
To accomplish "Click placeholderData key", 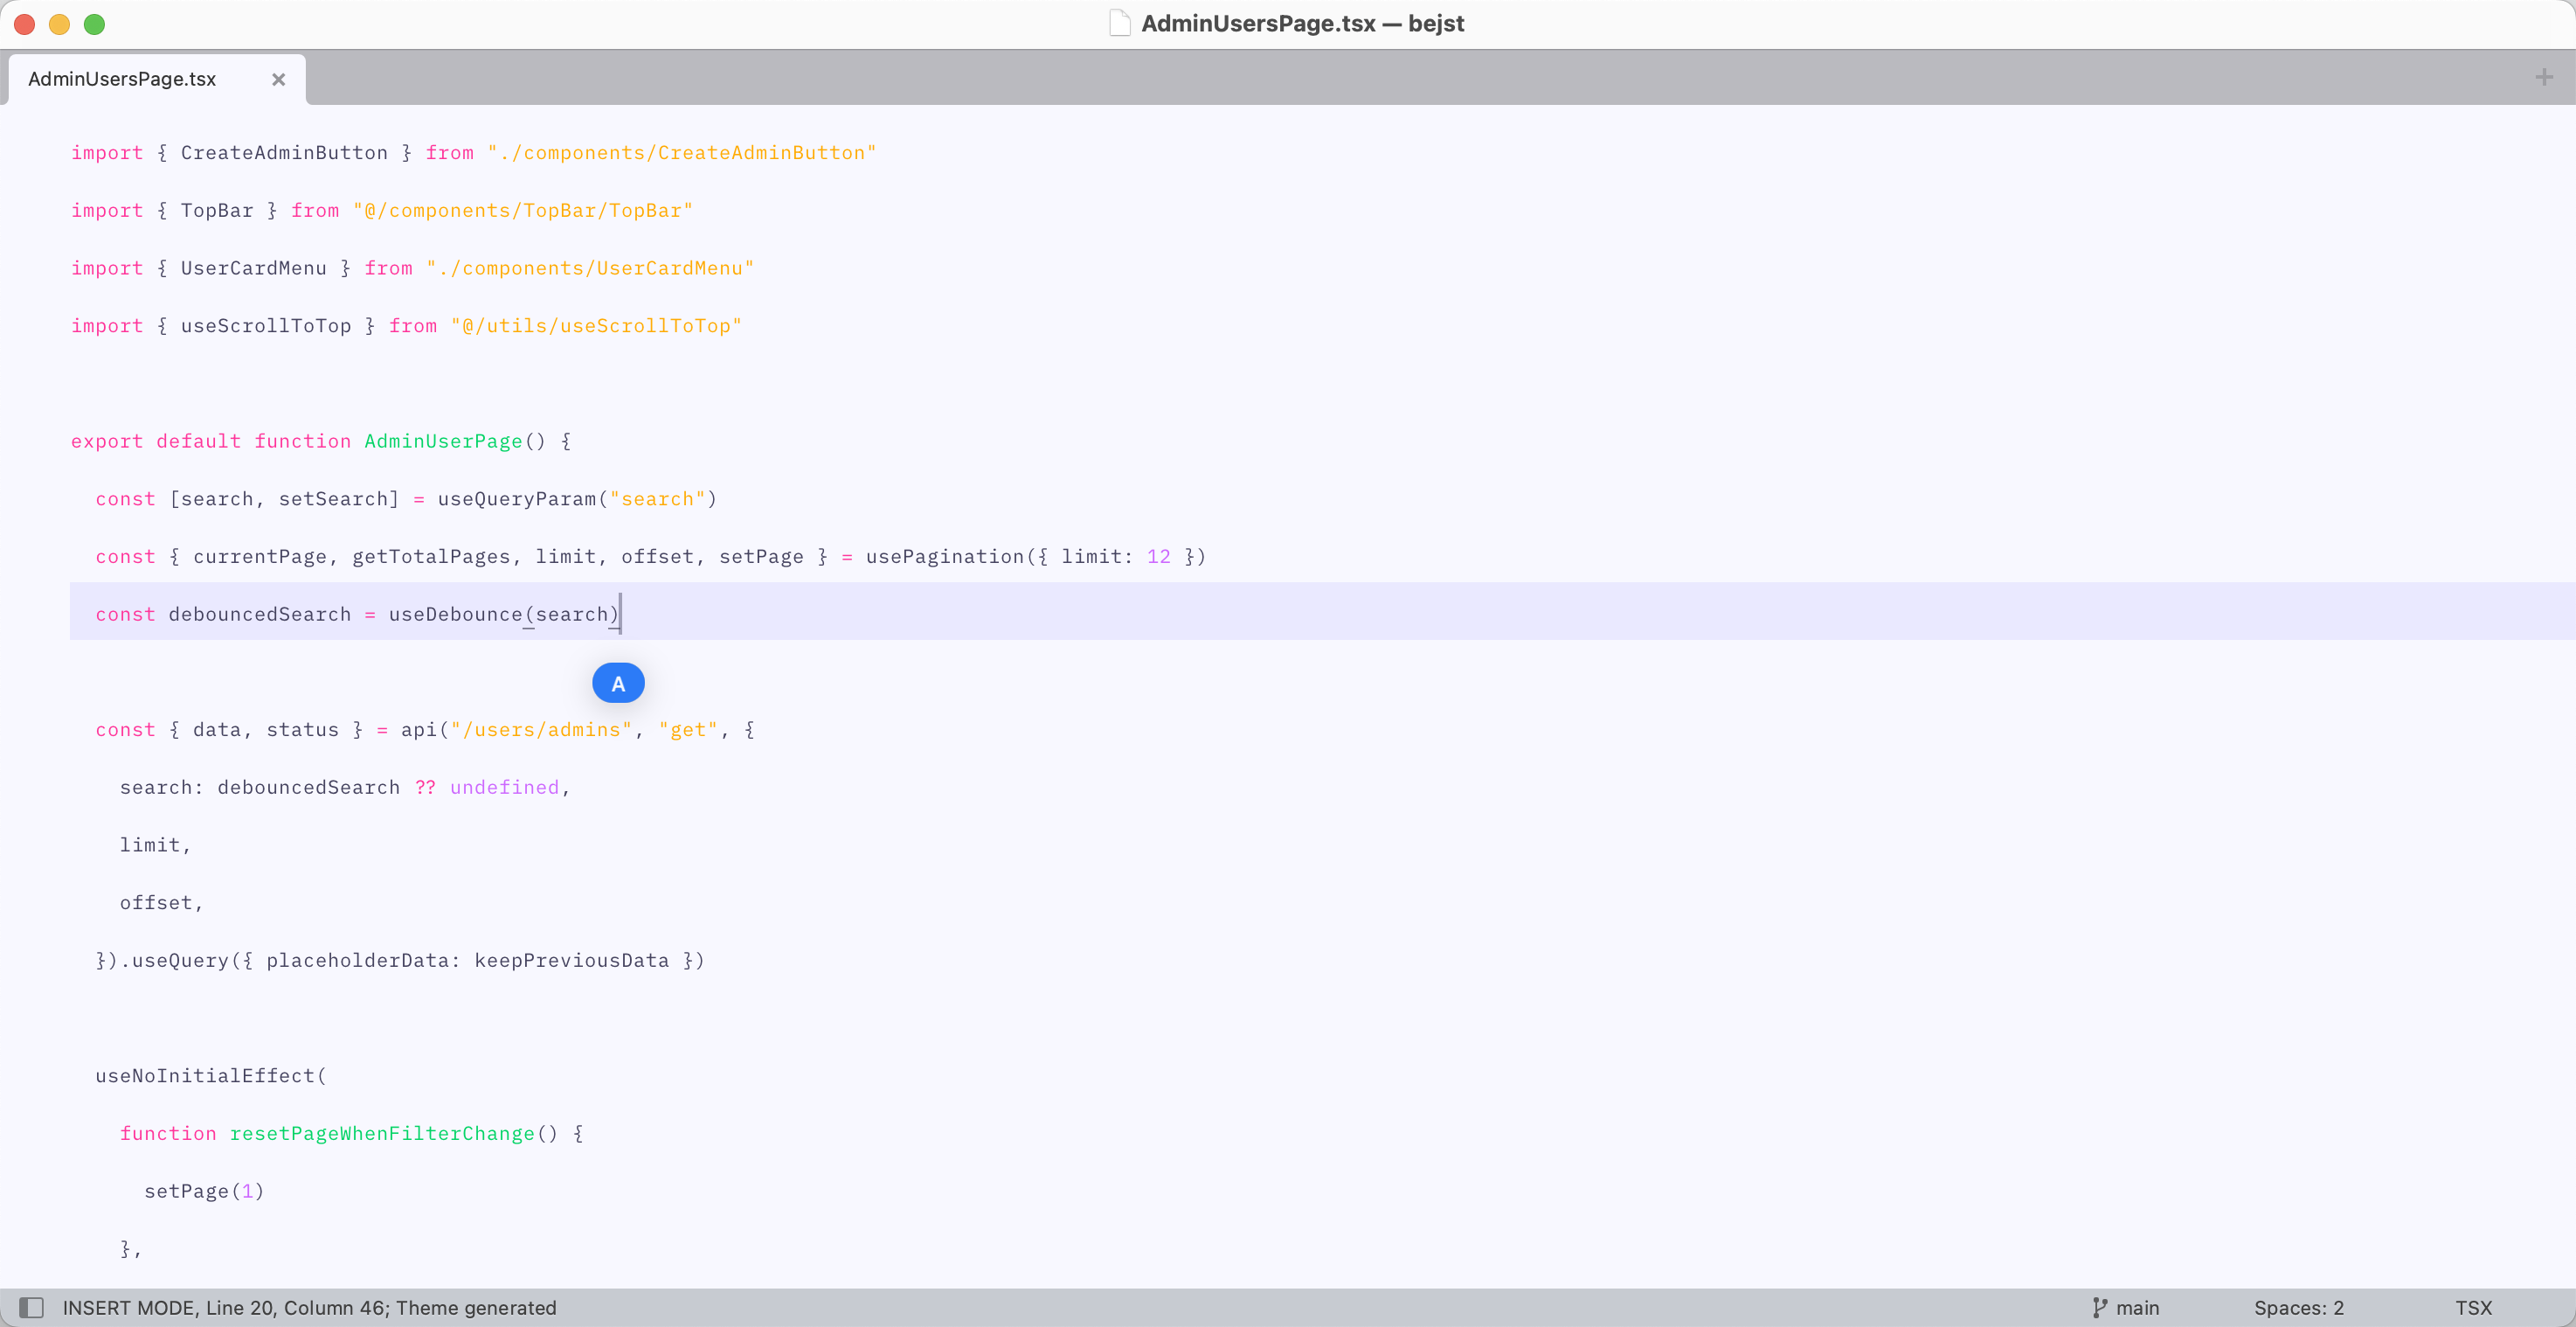I will (357, 961).
